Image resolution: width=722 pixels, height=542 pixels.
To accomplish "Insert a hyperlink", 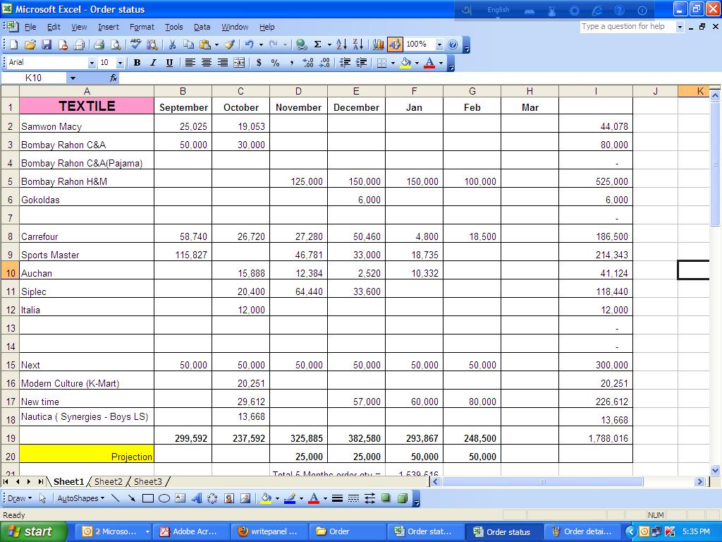I will click(x=302, y=44).
